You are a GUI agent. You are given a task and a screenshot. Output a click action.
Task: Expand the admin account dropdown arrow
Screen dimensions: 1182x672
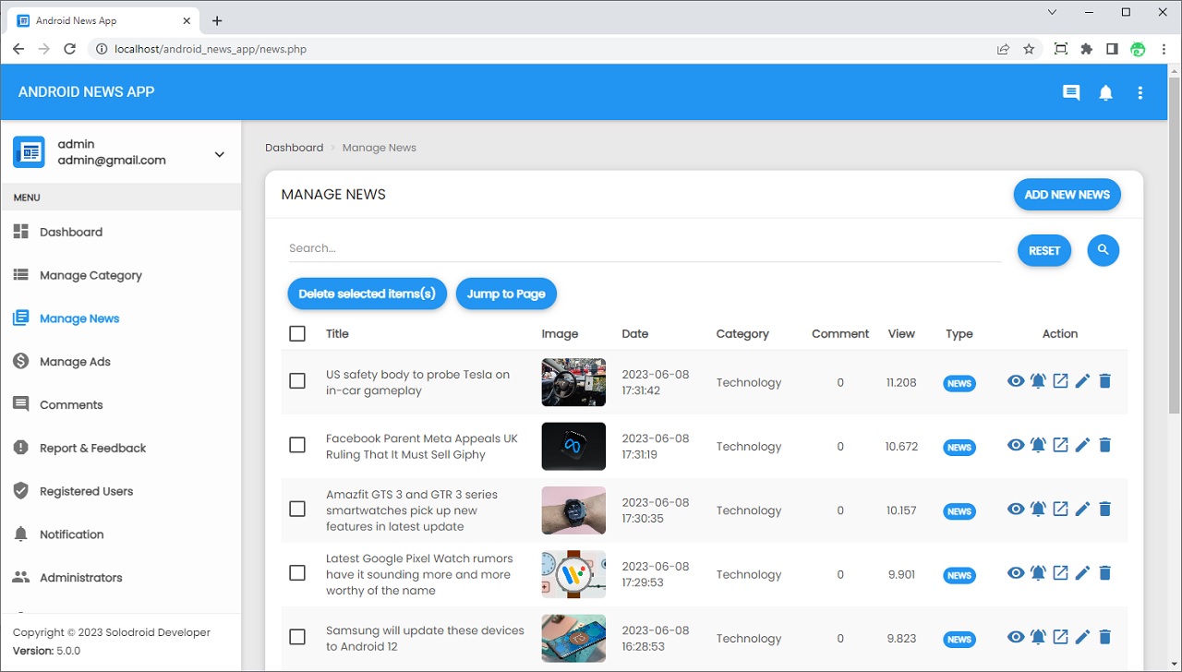click(220, 154)
